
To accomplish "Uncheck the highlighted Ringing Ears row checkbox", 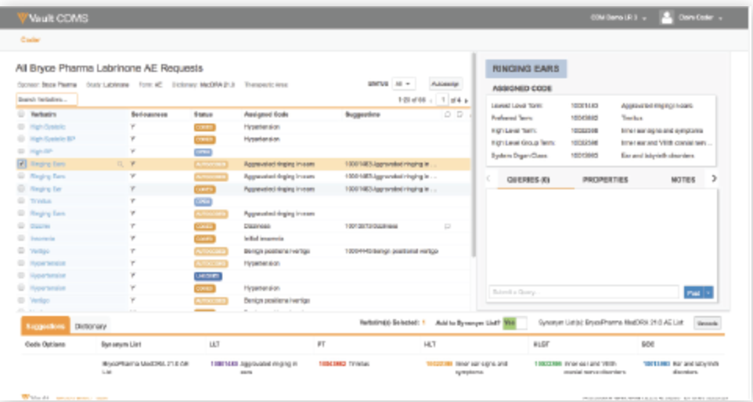I will 22,164.
